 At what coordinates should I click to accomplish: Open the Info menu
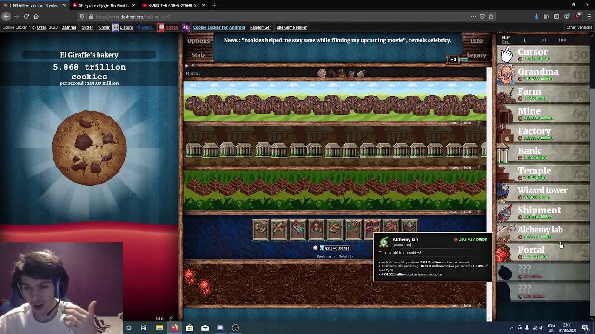pyautogui.click(x=476, y=41)
